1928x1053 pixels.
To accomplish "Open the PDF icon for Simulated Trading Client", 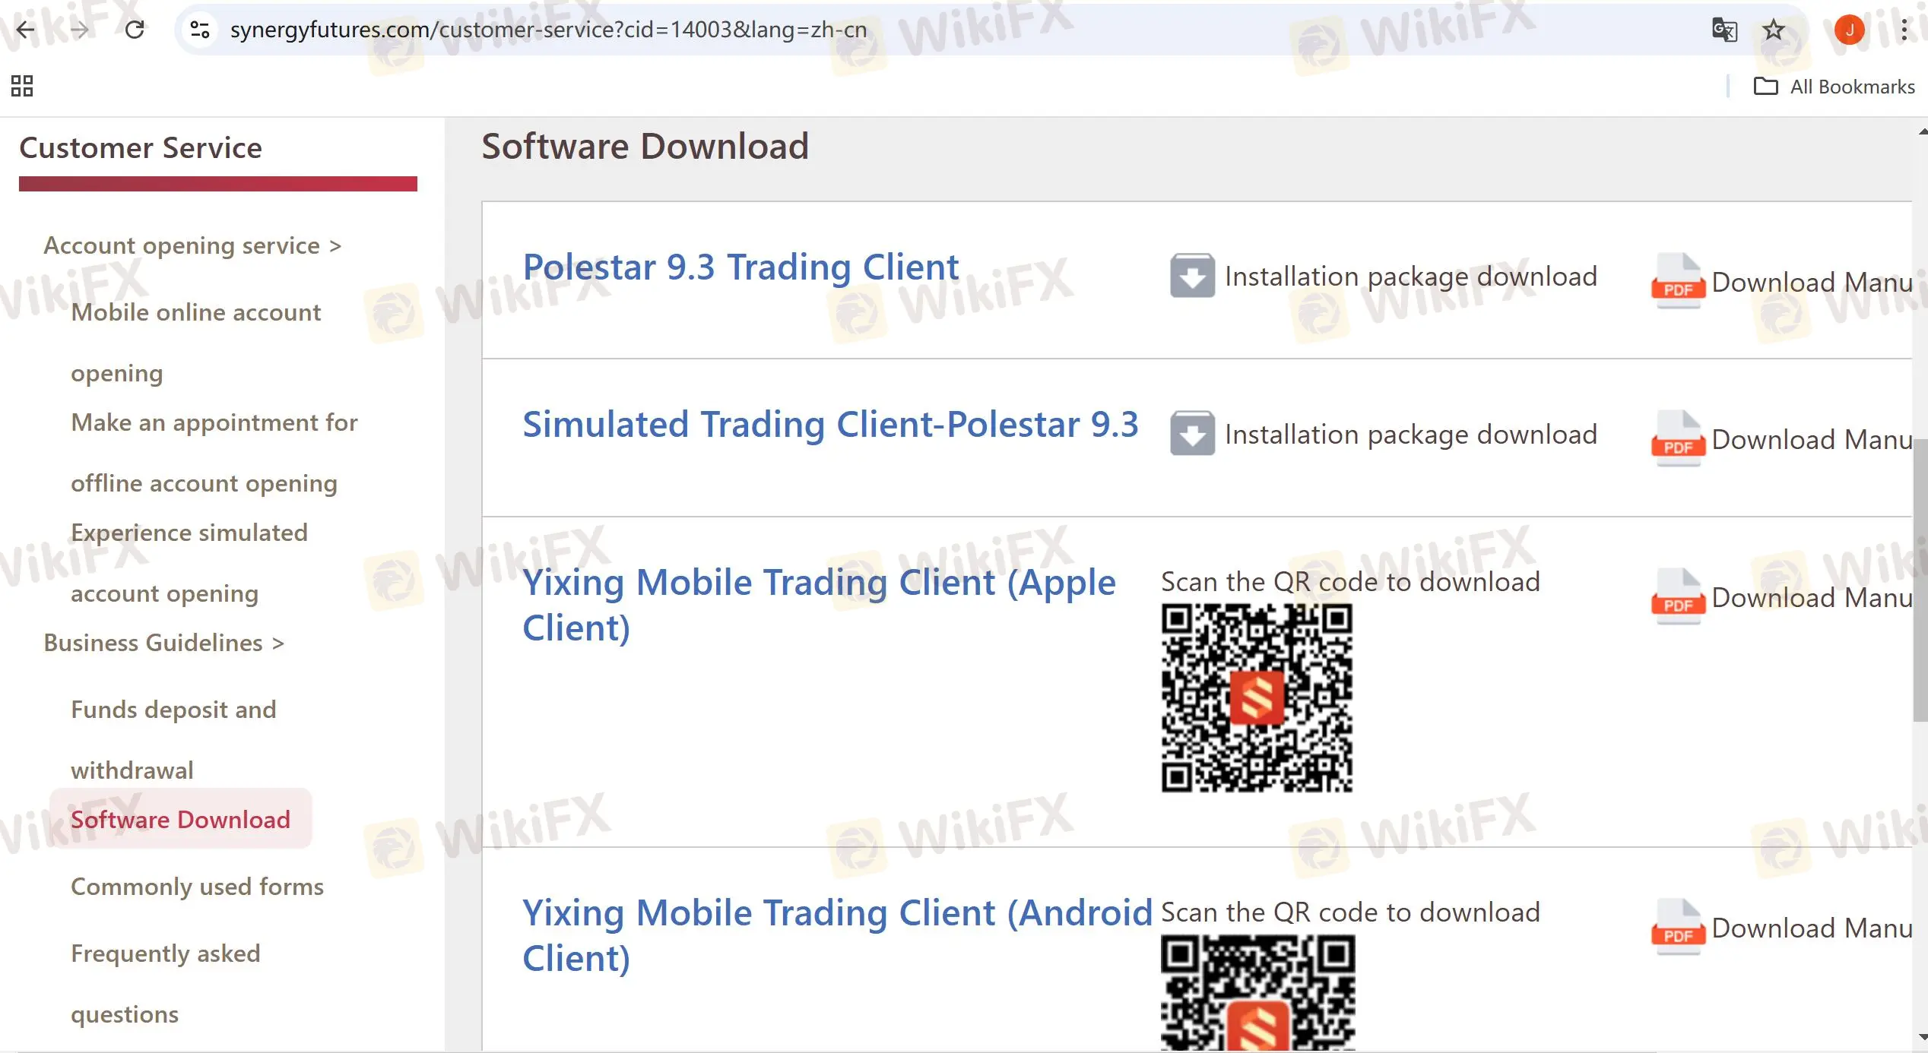I will (1678, 438).
